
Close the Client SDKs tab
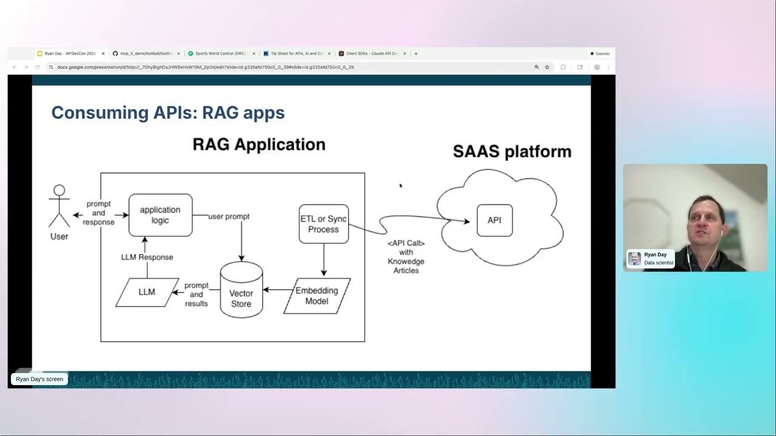404,53
